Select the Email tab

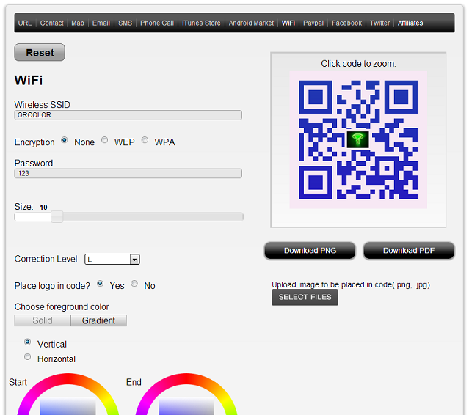101,23
